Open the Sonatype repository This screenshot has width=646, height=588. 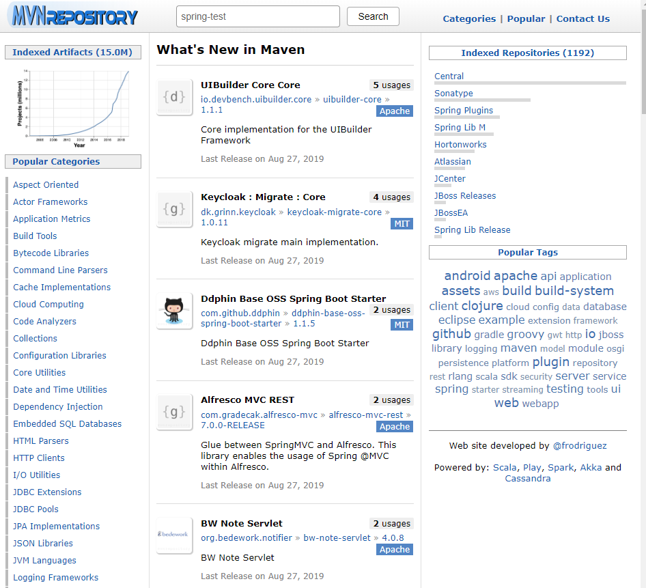[x=453, y=94]
